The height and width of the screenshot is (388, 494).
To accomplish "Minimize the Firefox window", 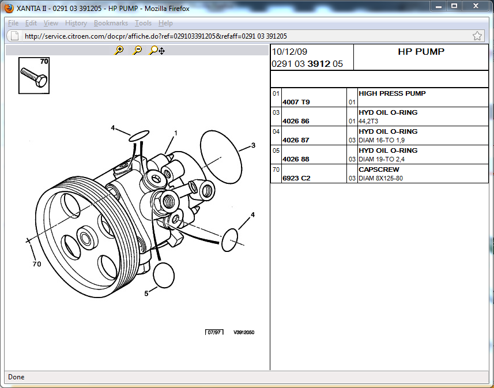I will 439,6.
